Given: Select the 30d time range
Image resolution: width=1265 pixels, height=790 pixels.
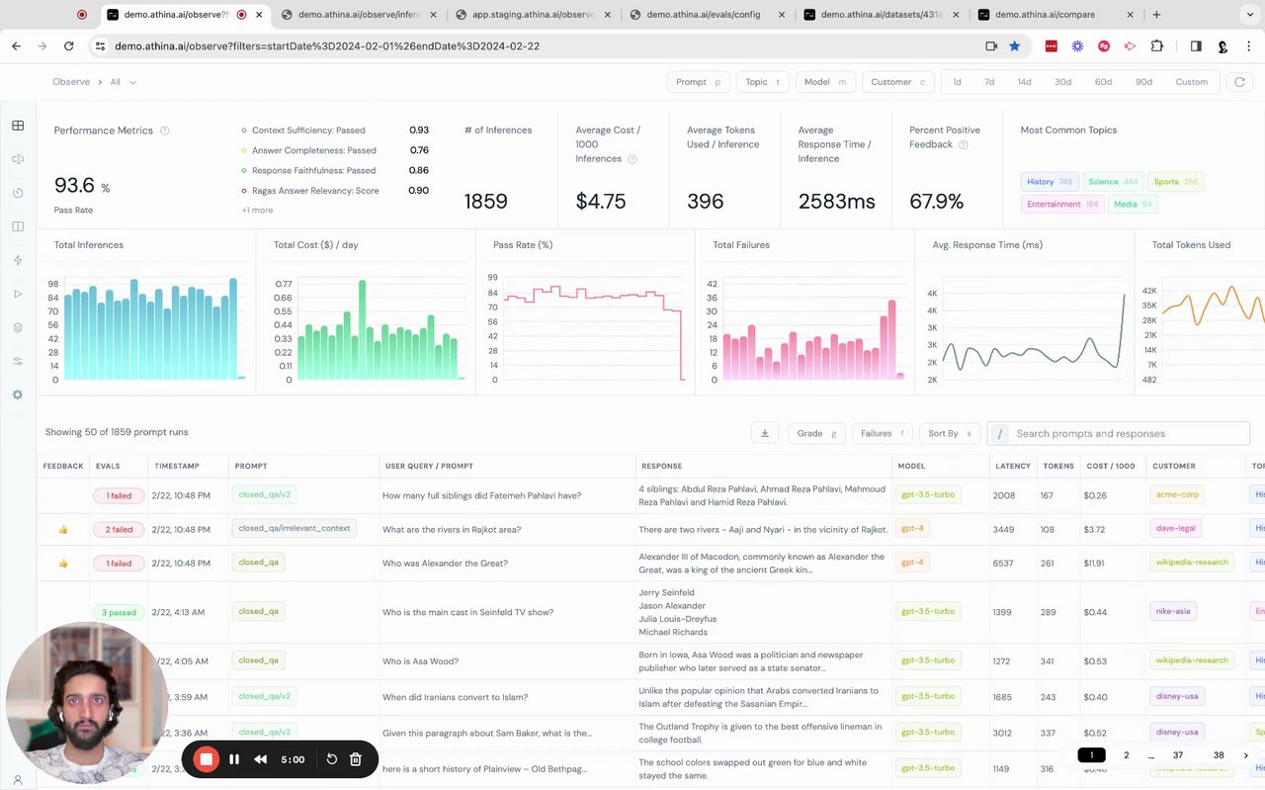Looking at the screenshot, I should [x=1062, y=82].
